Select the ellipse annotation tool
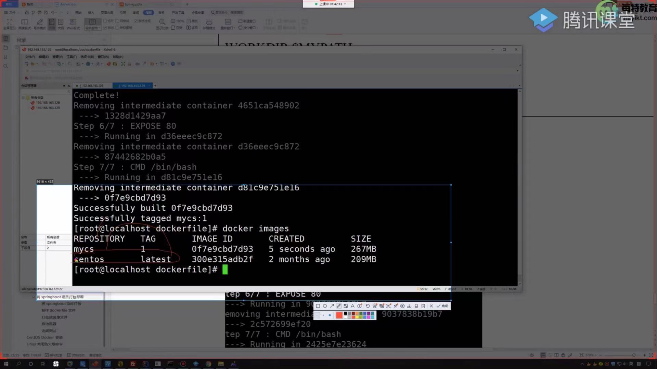Image resolution: width=657 pixels, height=369 pixels. pos(325,306)
